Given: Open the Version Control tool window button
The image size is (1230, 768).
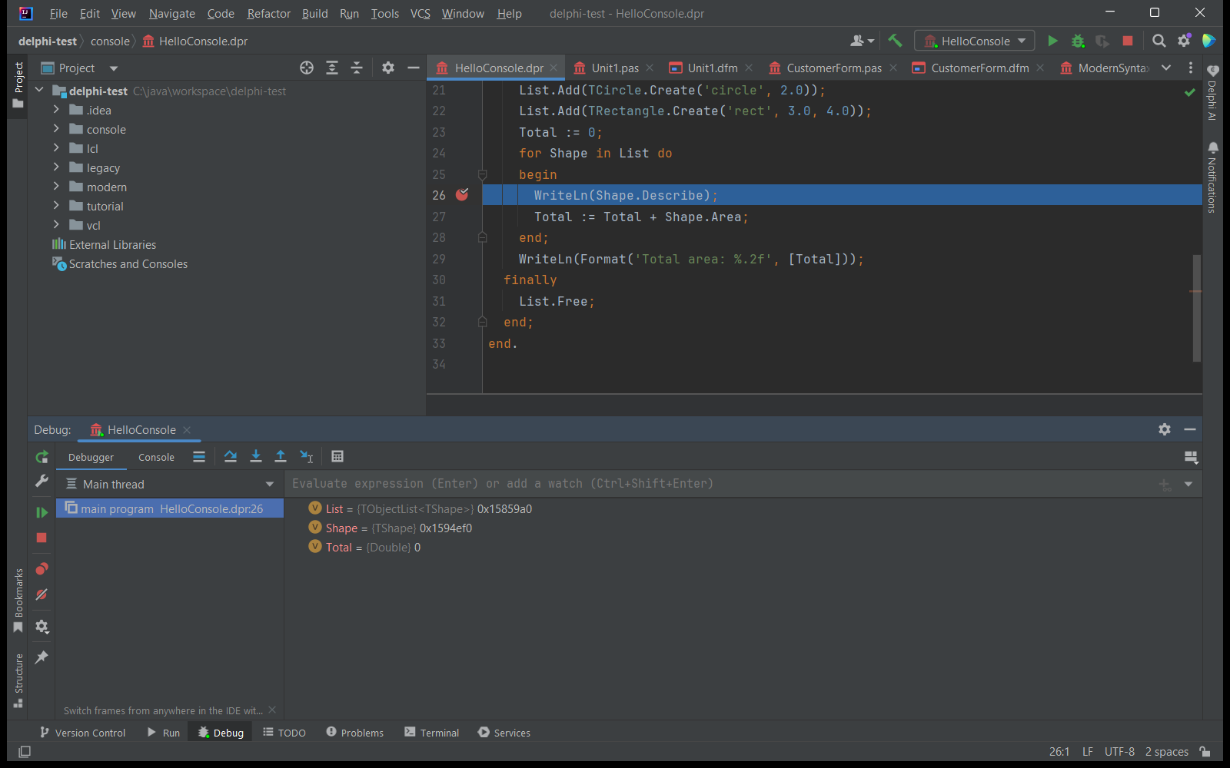Looking at the screenshot, I should 83,733.
